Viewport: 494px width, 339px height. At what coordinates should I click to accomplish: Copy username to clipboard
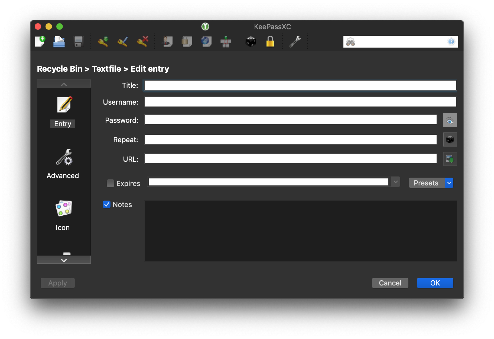(167, 41)
